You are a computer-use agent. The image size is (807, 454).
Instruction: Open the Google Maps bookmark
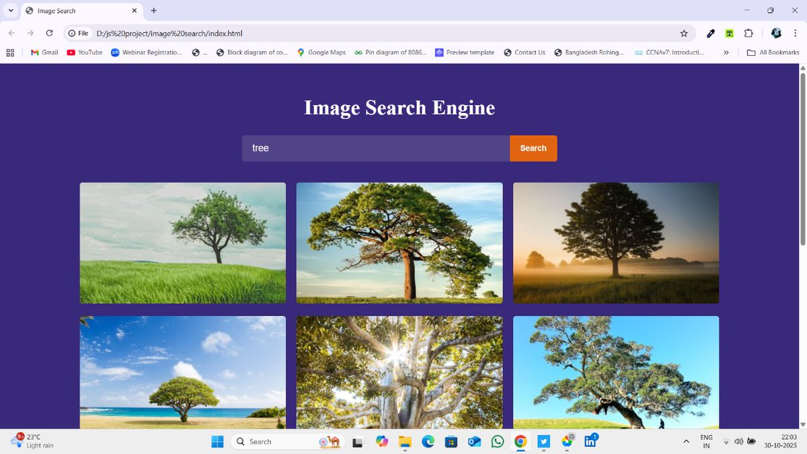coord(321,52)
